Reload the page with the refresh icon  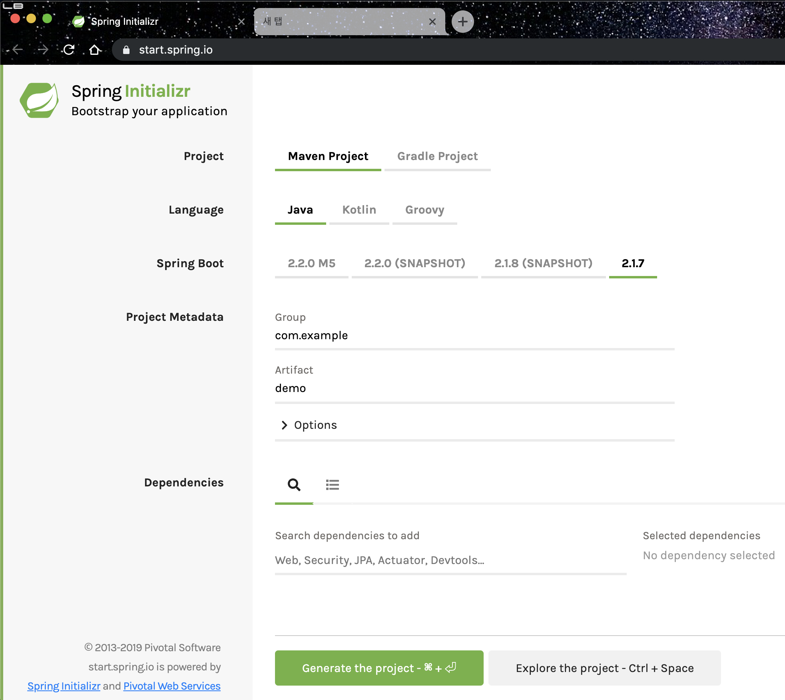pyautogui.click(x=69, y=50)
